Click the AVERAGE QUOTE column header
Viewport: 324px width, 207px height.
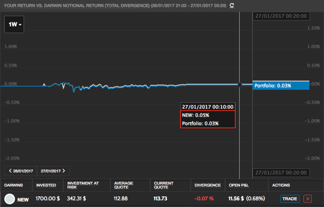(x=124, y=185)
